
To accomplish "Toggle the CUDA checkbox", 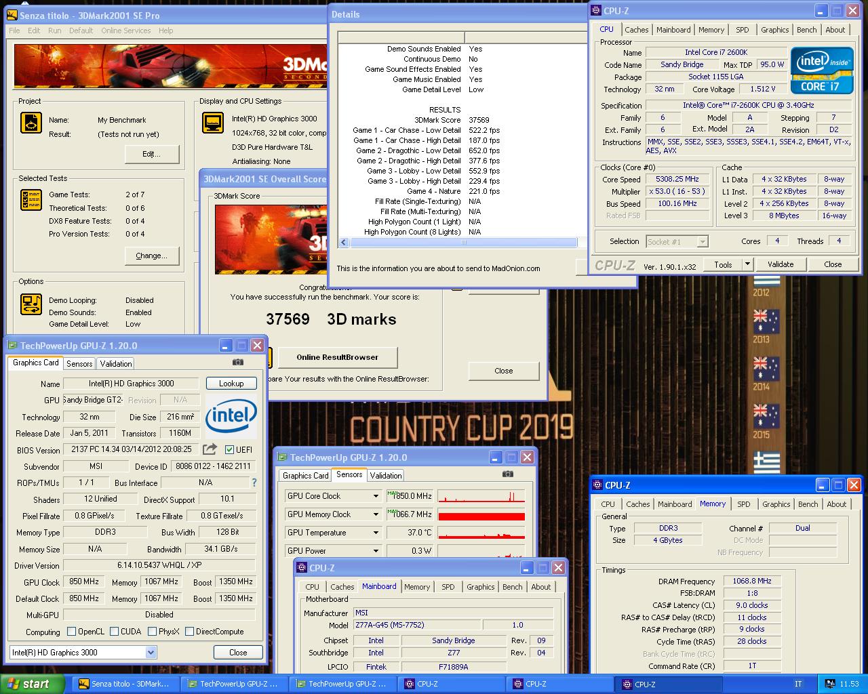I will click(x=114, y=631).
